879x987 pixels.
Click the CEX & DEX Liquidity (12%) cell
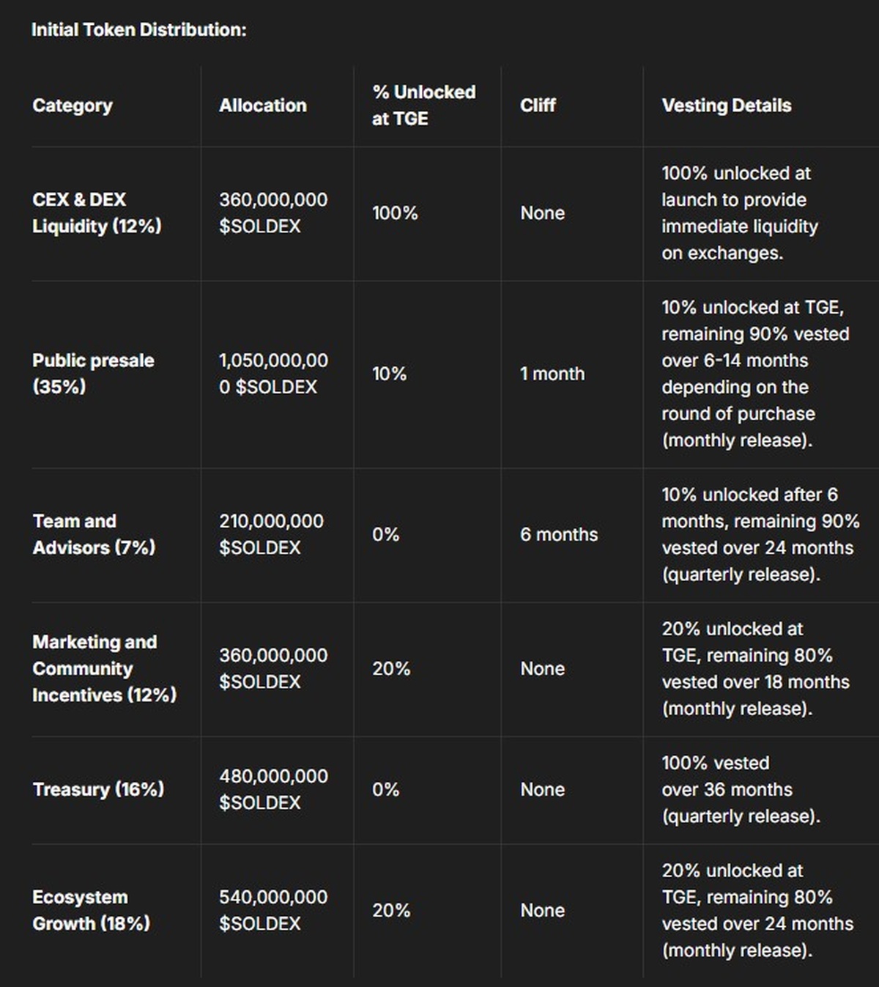tap(96, 212)
